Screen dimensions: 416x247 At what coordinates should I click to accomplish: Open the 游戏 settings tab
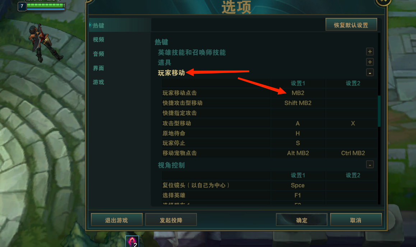(x=98, y=82)
